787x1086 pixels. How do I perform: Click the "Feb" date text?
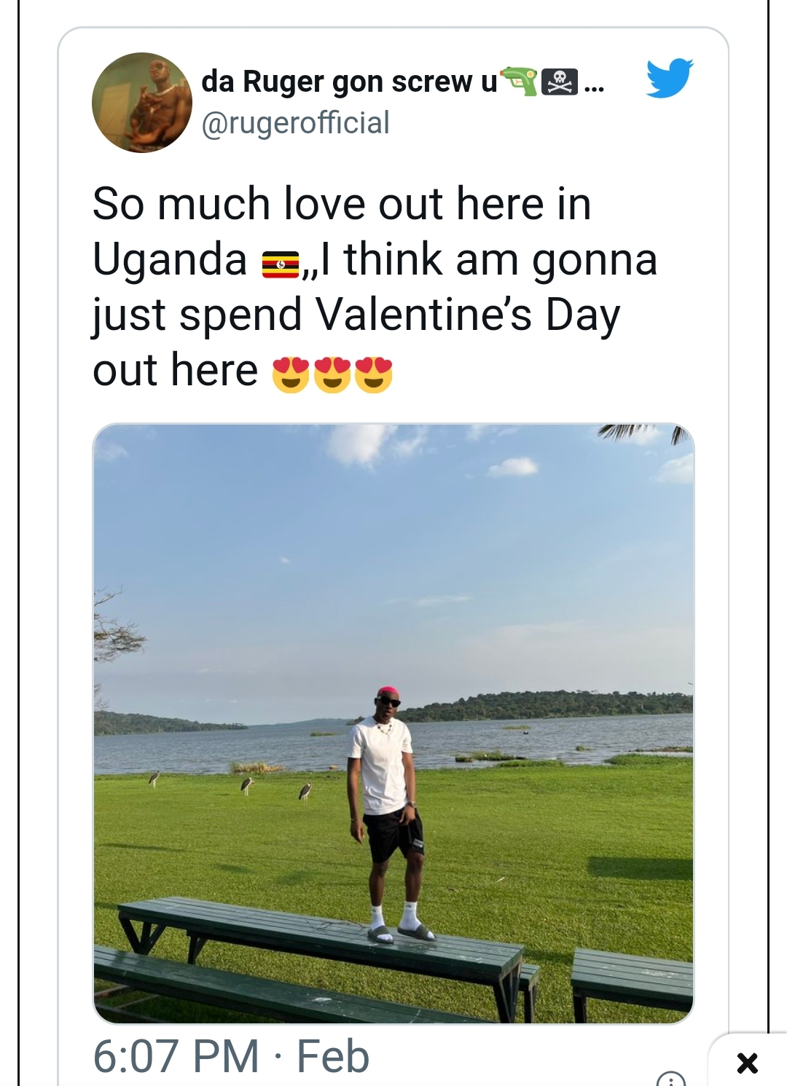tap(333, 1056)
